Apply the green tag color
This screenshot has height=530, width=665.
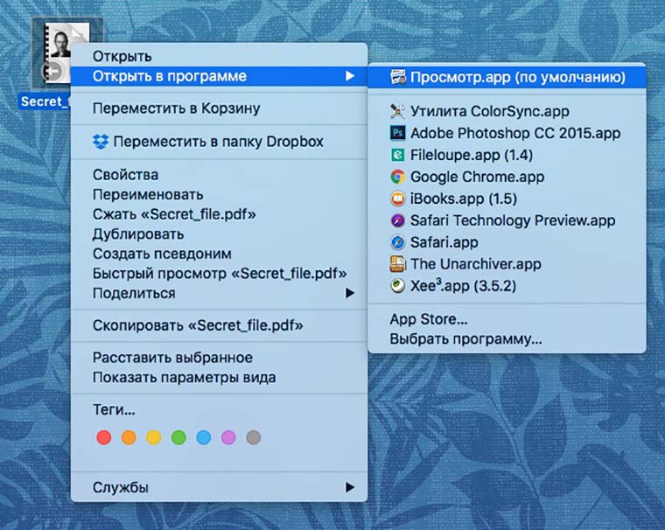click(x=178, y=437)
